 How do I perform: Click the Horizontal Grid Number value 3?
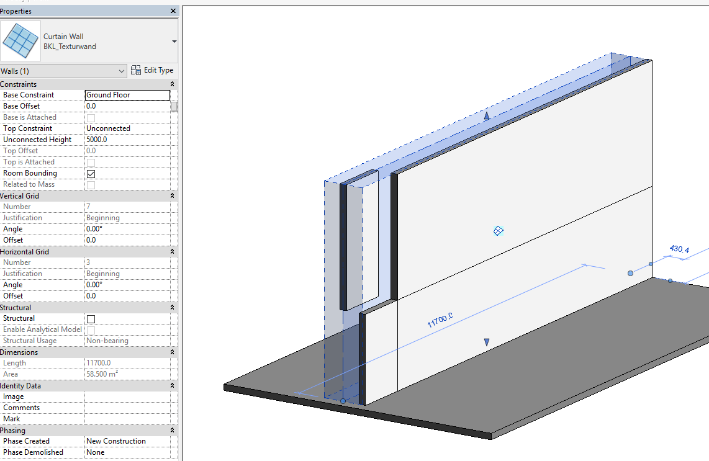127,262
